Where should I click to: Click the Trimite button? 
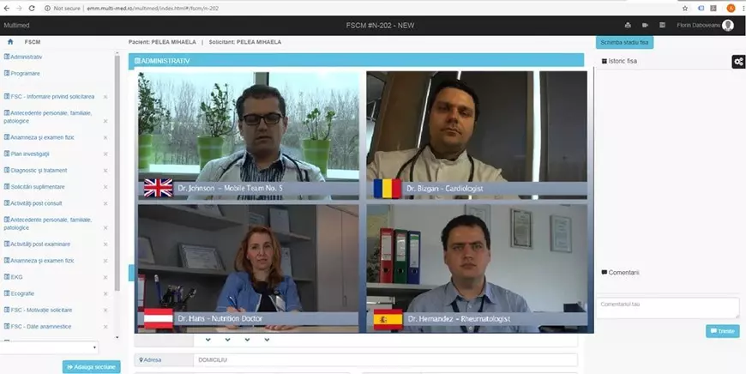[x=722, y=331]
